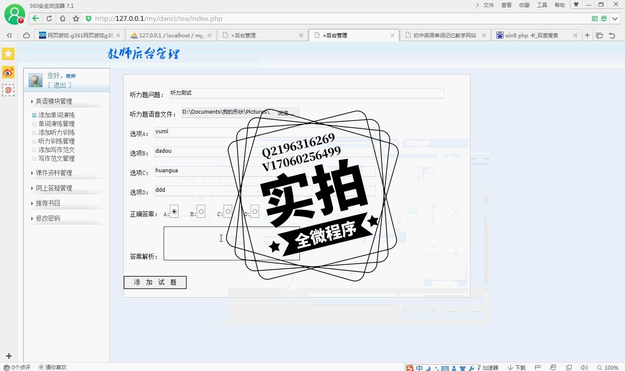Select correct answer C radio

228,212
